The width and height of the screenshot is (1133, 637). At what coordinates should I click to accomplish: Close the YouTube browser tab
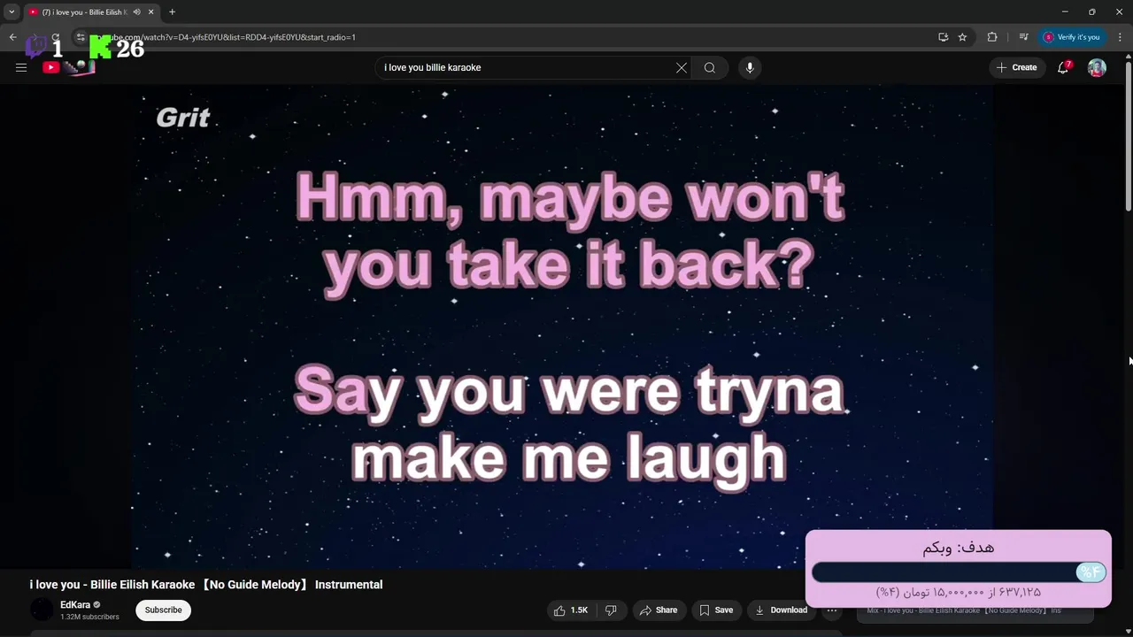point(150,12)
